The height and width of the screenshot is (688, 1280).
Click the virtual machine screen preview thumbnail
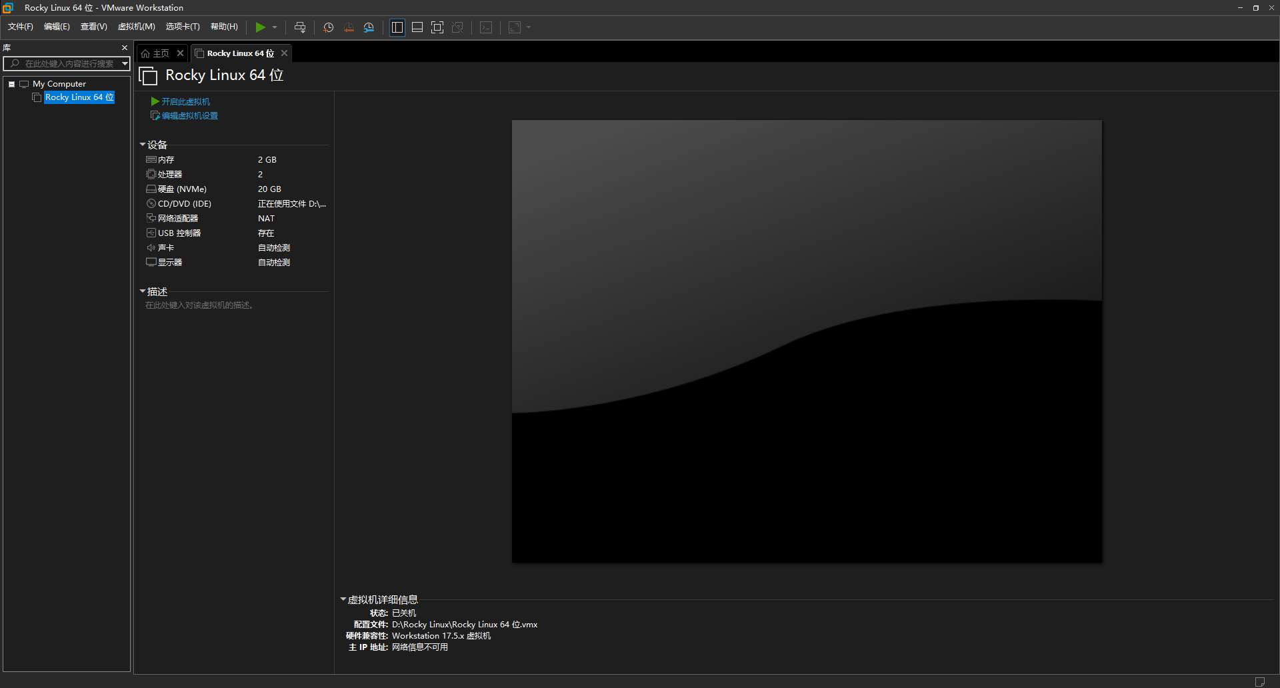pos(807,341)
